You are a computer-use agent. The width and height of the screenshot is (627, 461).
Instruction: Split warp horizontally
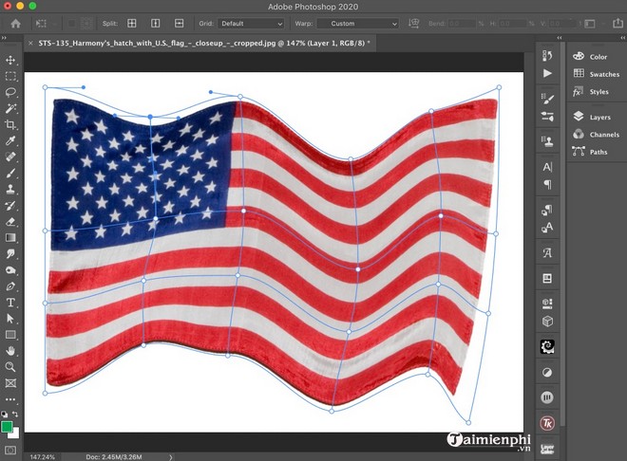point(180,24)
